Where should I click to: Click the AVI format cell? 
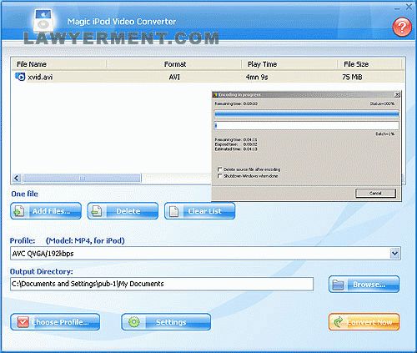[174, 77]
